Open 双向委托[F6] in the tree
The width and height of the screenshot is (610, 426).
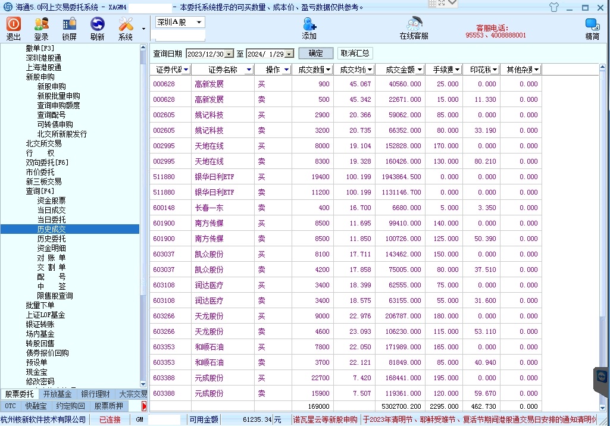tap(47, 162)
